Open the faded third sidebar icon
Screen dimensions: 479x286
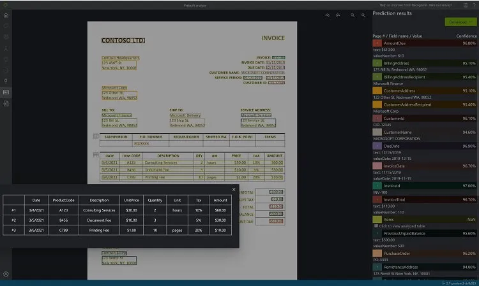coord(6,37)
